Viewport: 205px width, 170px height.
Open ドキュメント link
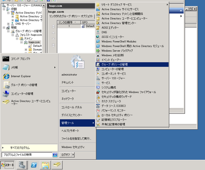[x=68, y=82]
